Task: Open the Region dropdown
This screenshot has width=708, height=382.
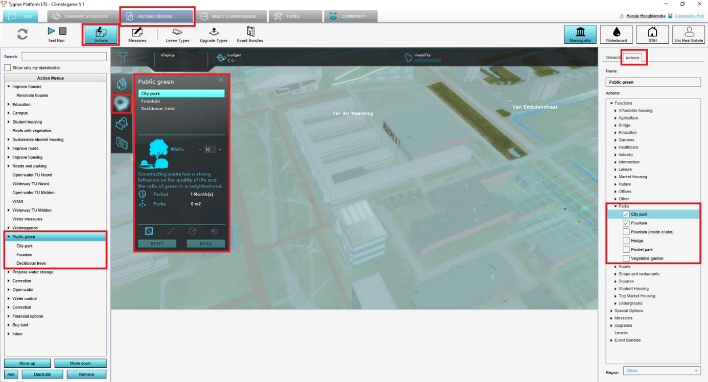Action: (x=662, y=371)
